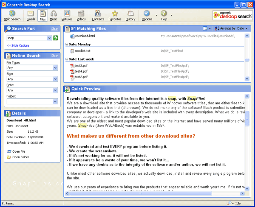Click the Quick Preview panel icon
255x207 pixels.
[67, 89]
